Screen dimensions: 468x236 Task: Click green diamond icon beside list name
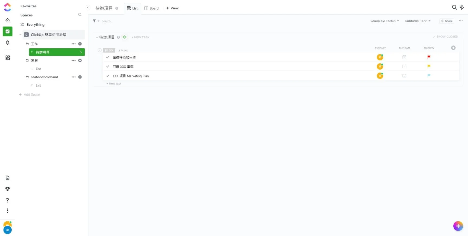tap(125, 37)
